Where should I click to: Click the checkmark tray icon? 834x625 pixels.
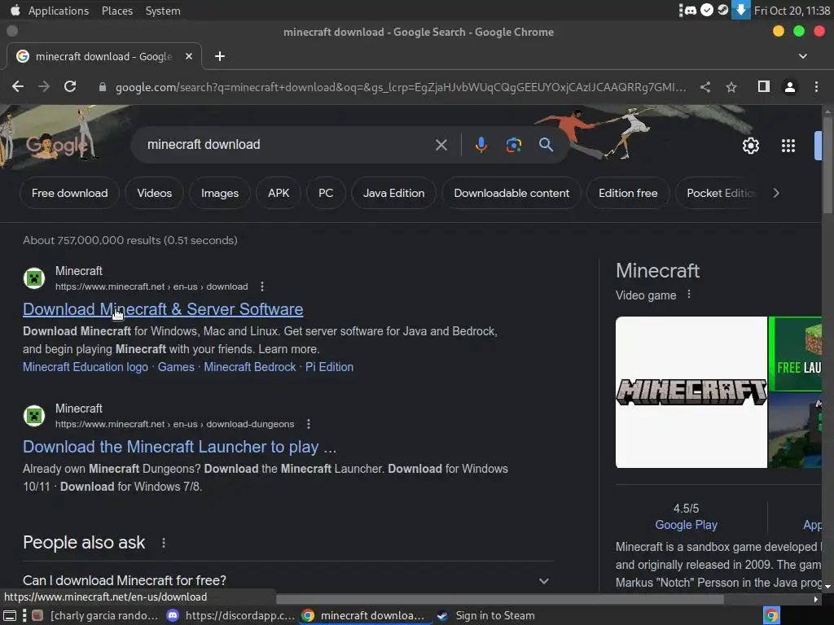pos(706,10)
